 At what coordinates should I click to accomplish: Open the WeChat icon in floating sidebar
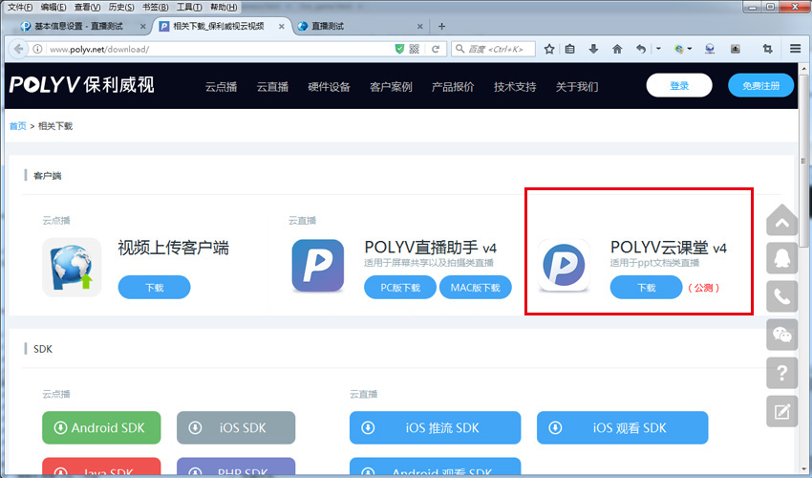782,335
